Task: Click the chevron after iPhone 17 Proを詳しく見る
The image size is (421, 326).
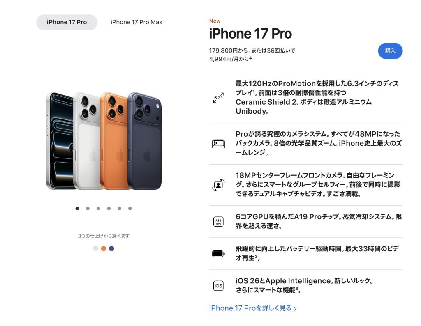Action: pyautogui.click(x=295, y=309)
